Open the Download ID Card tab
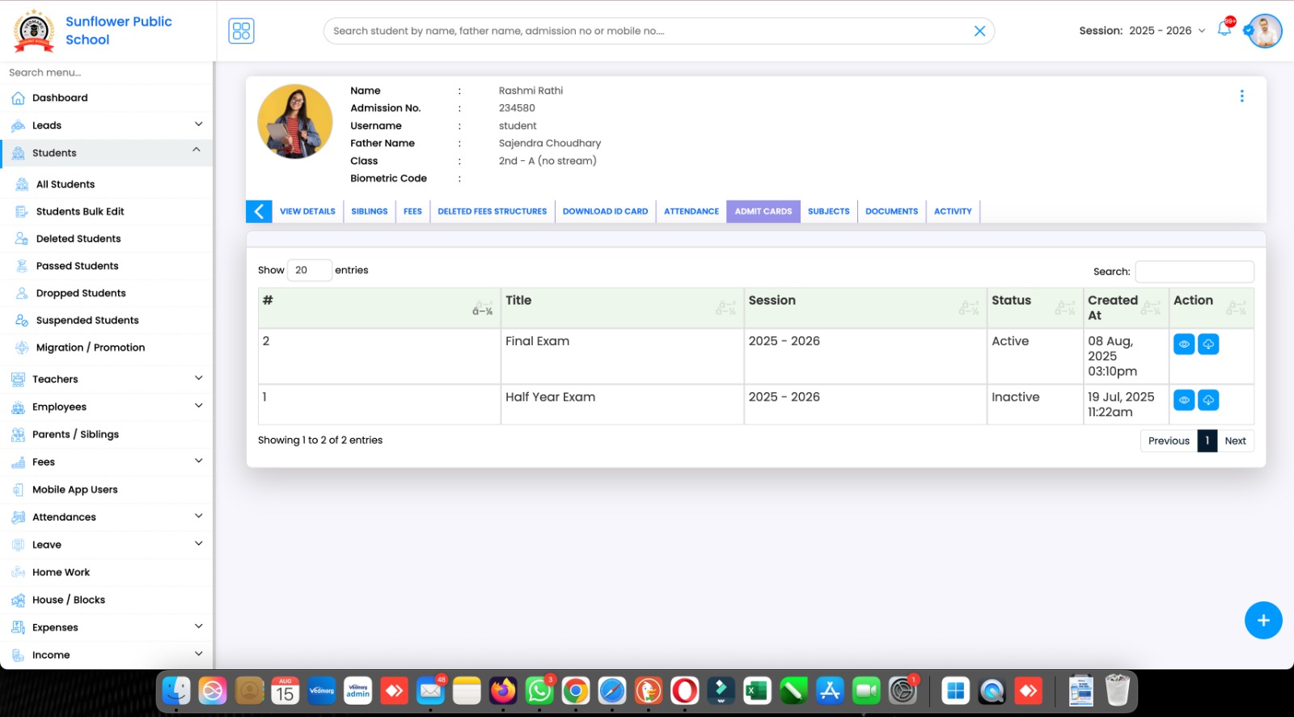This screenshot has height=717, width=1294. point(605,212)
